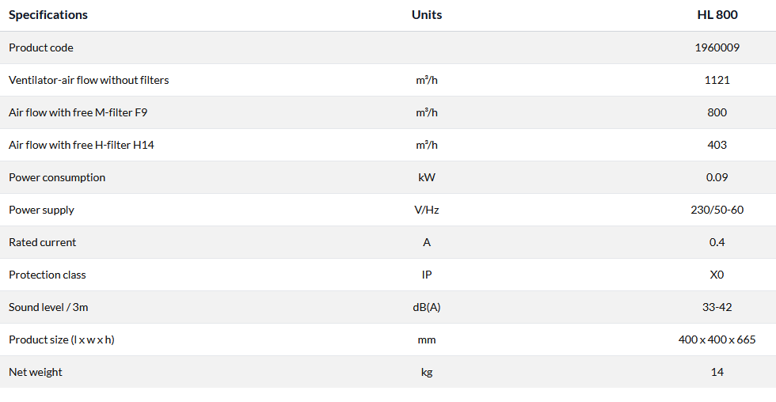
Task: Select the Sound level / 3m label
Action: point(48,307)
